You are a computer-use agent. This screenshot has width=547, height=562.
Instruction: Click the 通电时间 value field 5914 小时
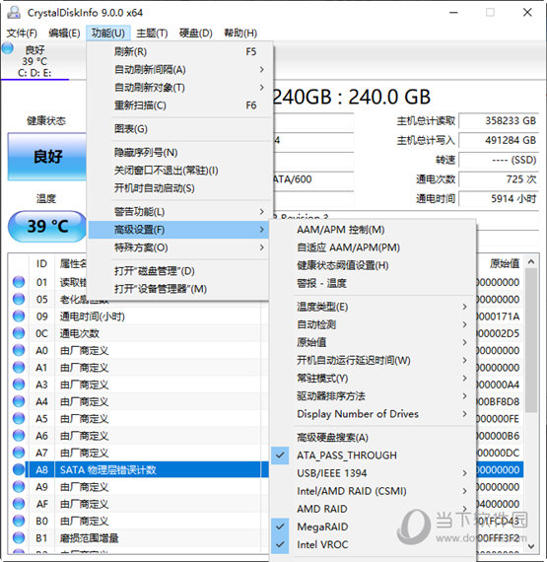click(x=499, y=198)
